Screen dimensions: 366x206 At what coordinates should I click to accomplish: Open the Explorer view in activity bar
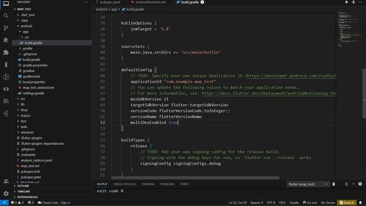pos(6,3)
